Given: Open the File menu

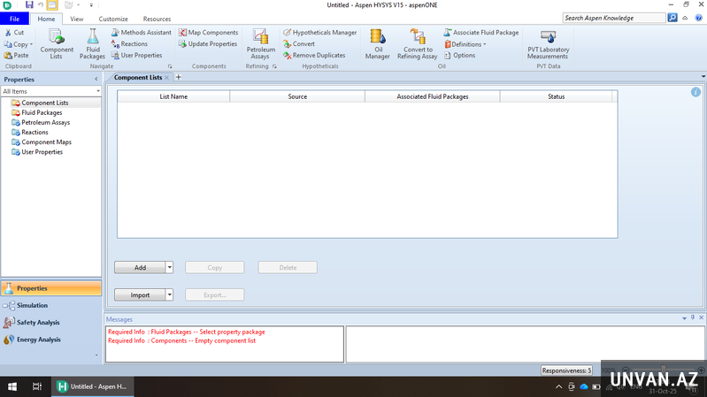Looking at the screenshot, I should (x=14, y=19).
